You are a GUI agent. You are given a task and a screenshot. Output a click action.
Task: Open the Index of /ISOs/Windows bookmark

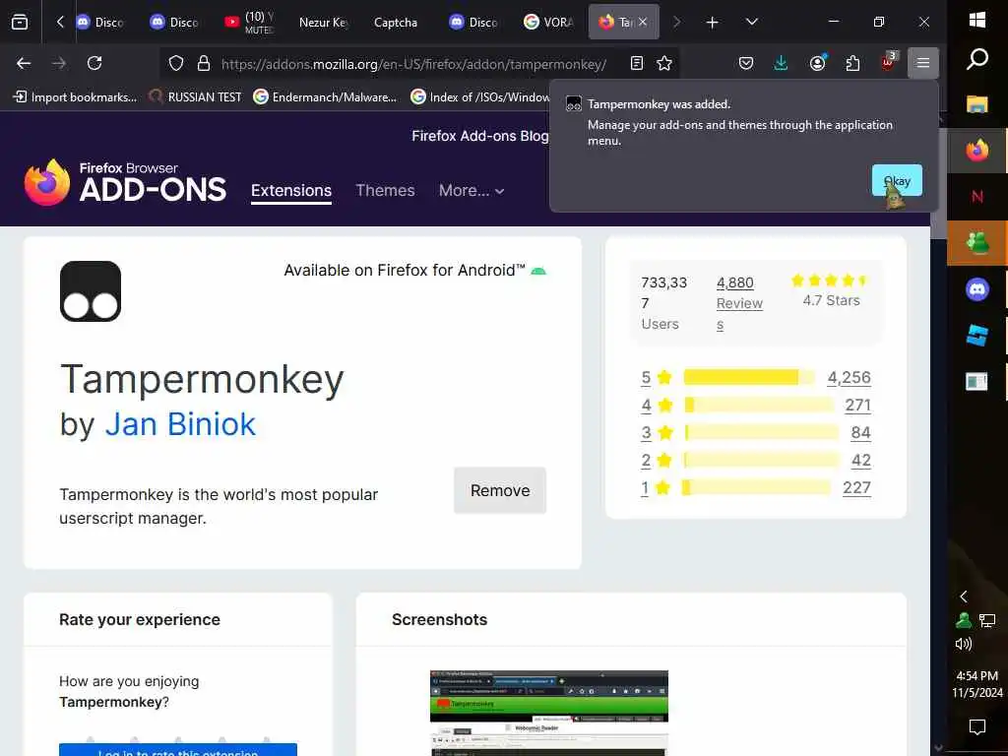[x=479, y=97]
